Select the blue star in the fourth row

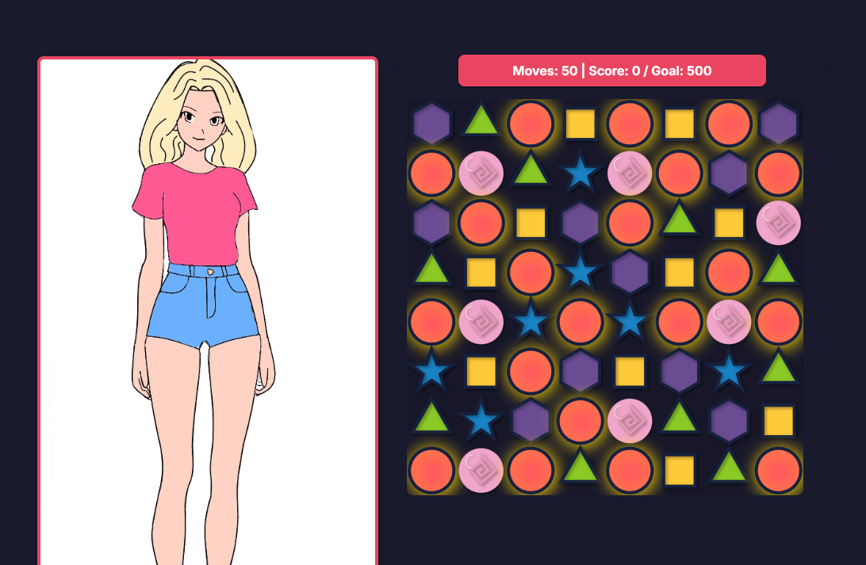[x=580, y=272]
